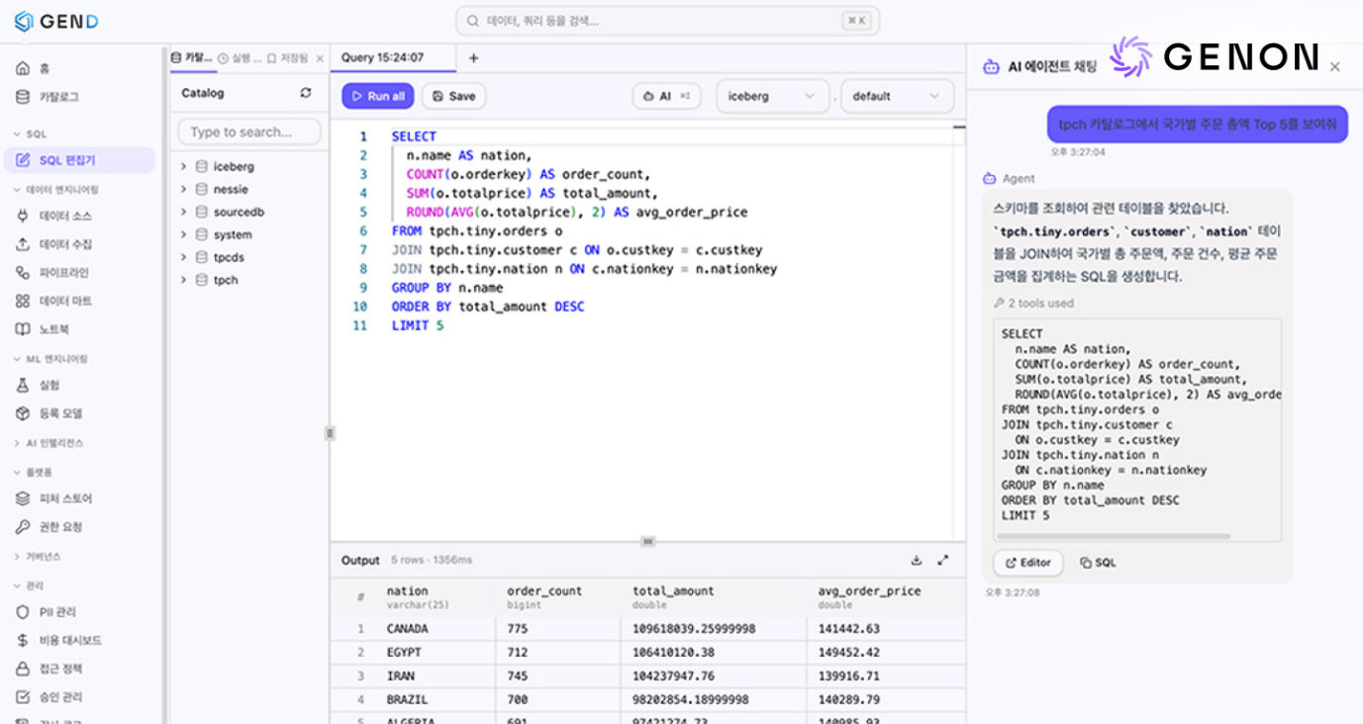Select the Query 15:24:07 tab
Image resolution: width=1363 pixels, height=724 pixels.
tap(393, 58)
